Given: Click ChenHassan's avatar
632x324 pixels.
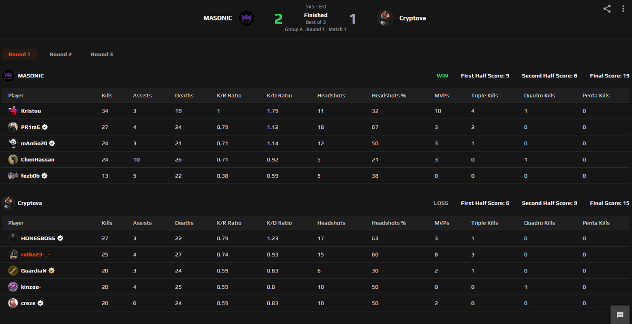Looking at the screenshot, I should tap(13, 159).
